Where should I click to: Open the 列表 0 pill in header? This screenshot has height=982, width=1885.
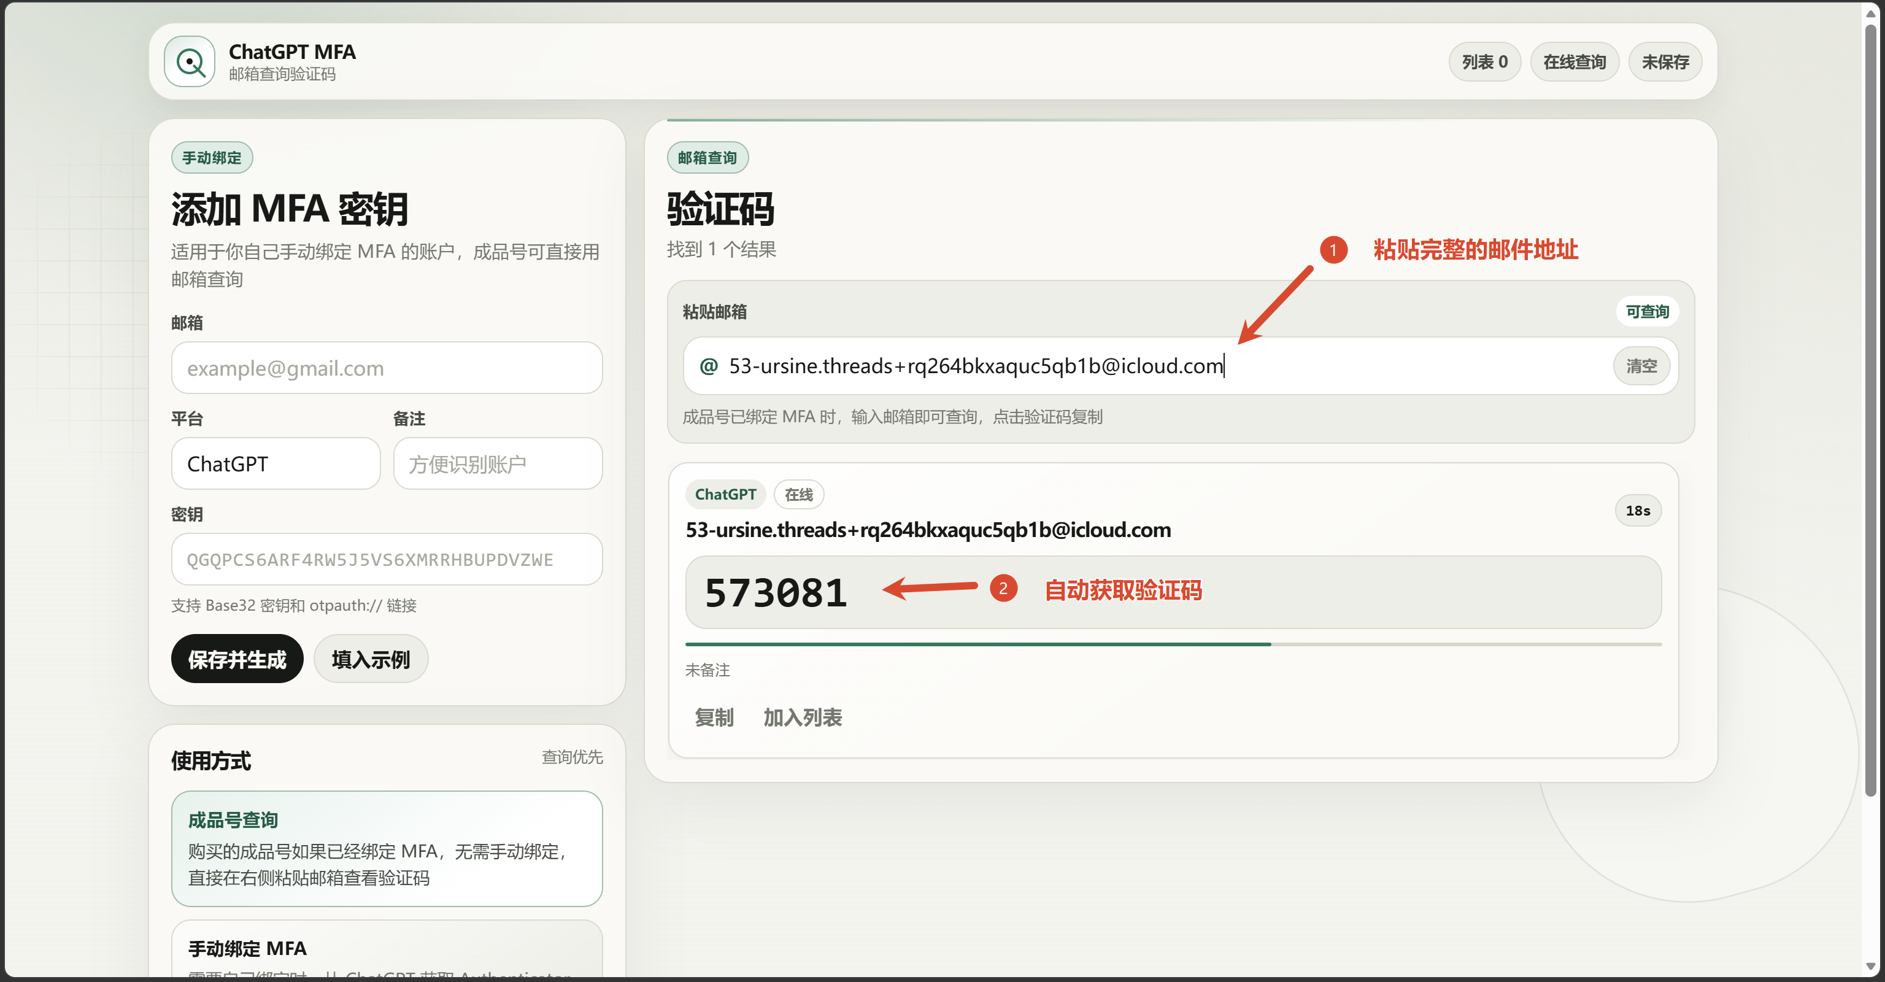click(x=1484, y=62)
